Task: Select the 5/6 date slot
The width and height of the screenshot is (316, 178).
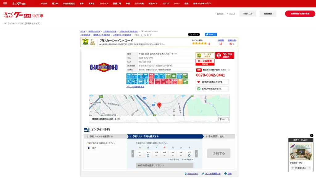Action: [x=181, y=154]
